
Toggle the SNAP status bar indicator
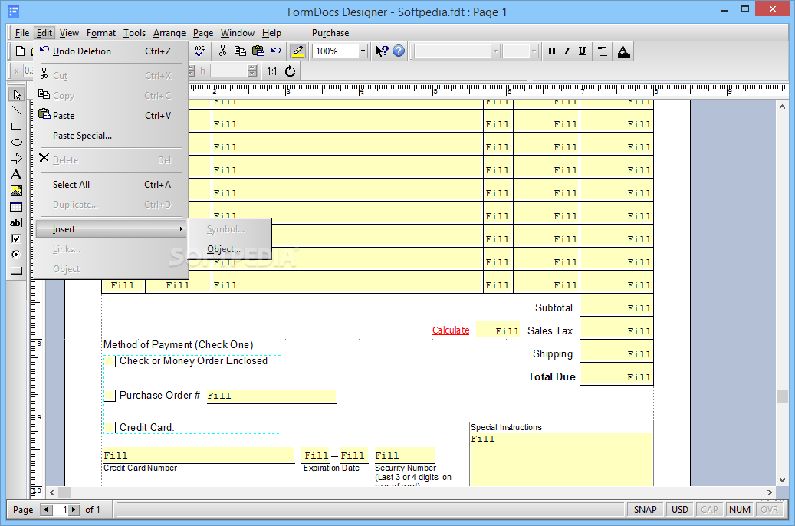[x=645, y=510]
